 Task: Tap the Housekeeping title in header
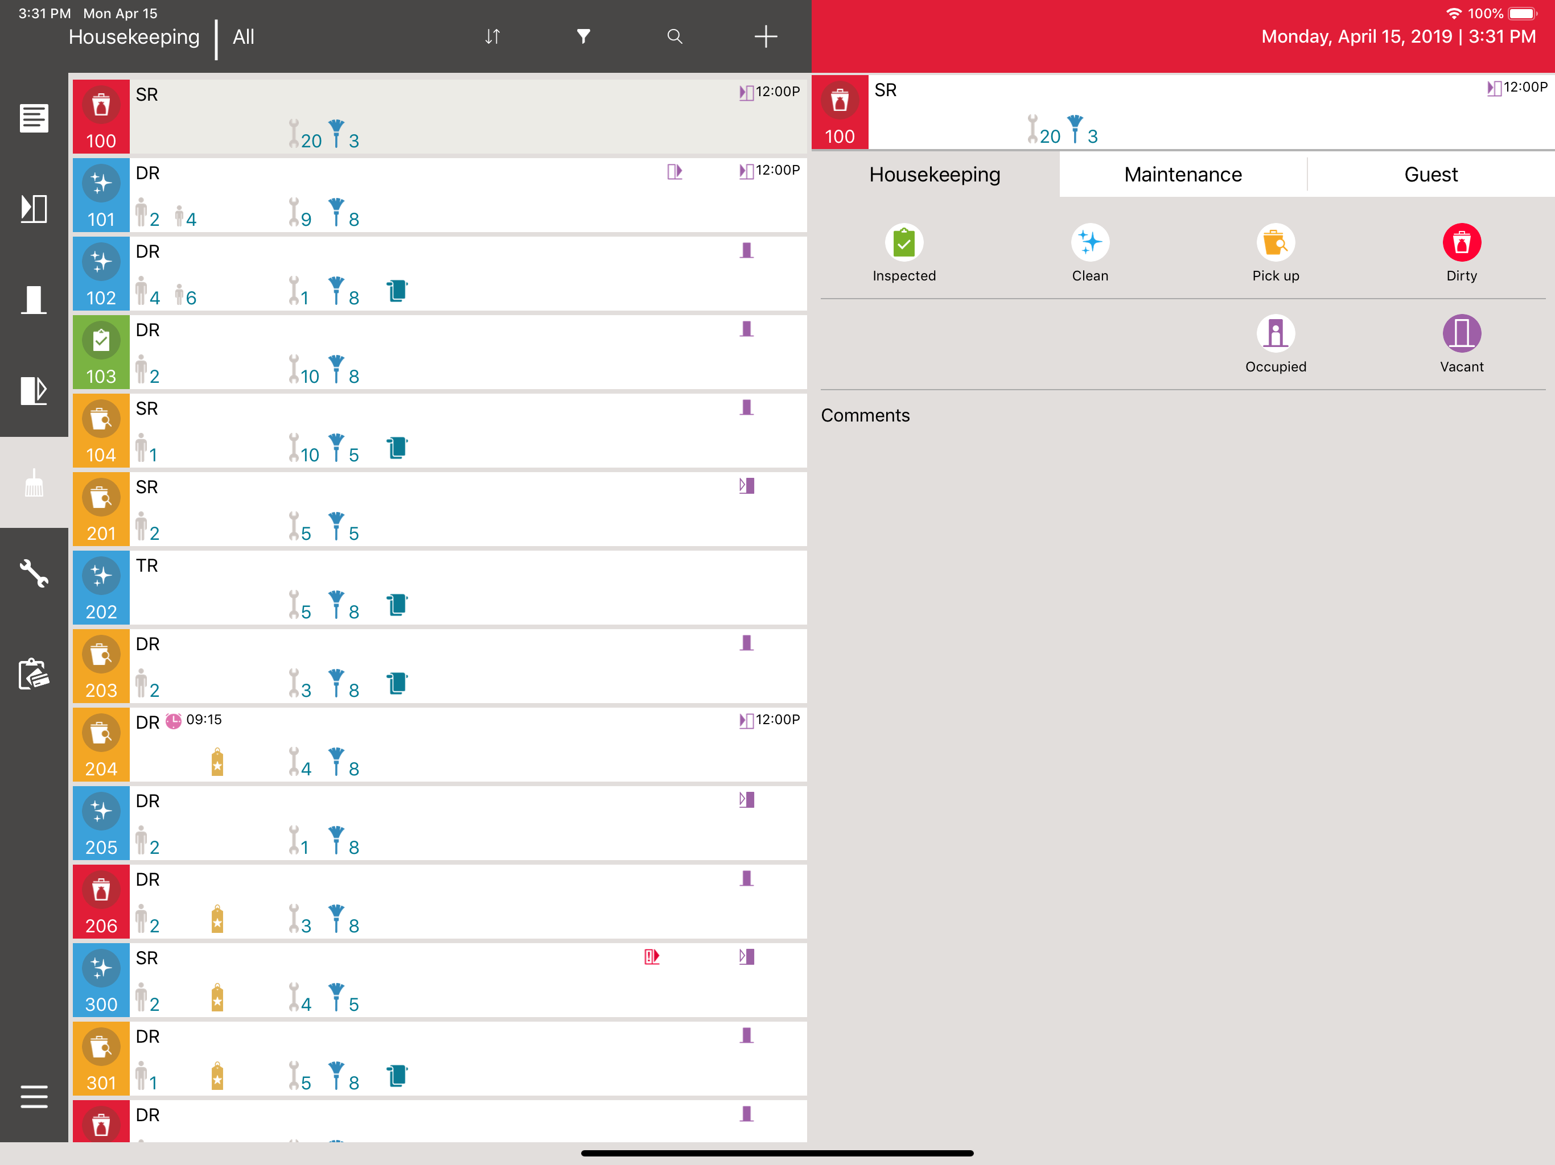pos(134,36)
